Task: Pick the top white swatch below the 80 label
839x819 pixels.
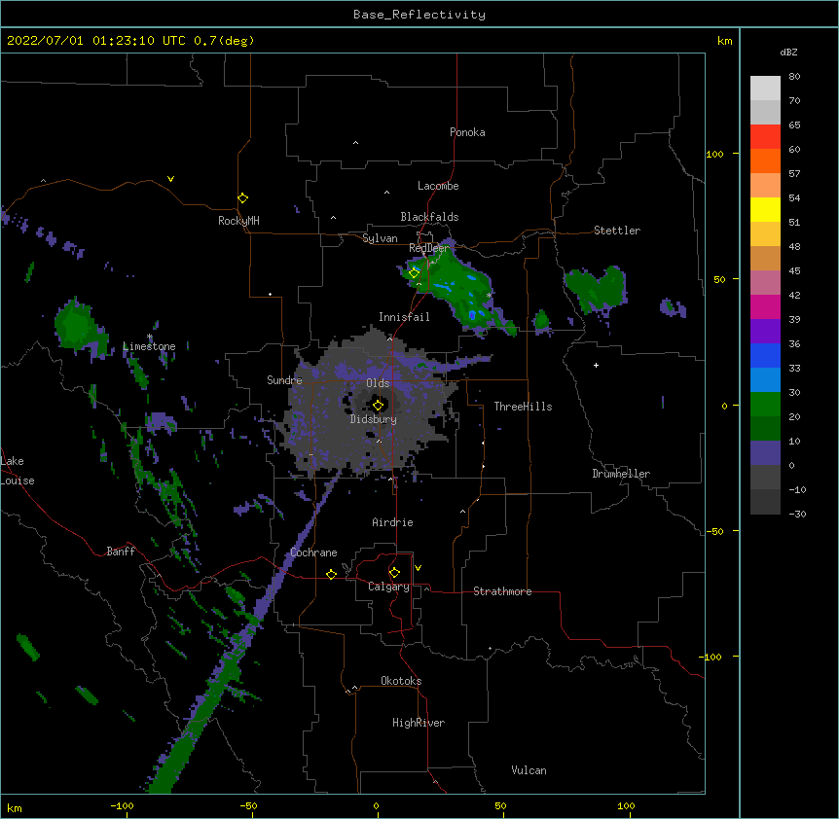Action: pyautogui.click(x=765, y=89)
